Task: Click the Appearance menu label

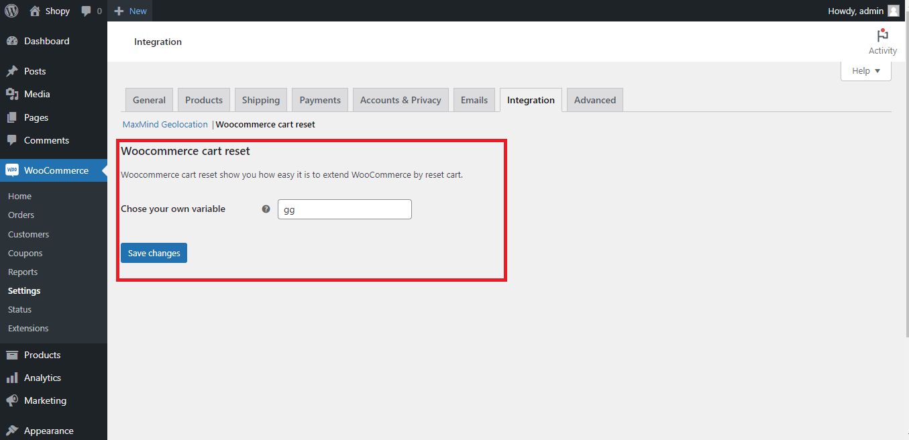Action: pos(49,431)
